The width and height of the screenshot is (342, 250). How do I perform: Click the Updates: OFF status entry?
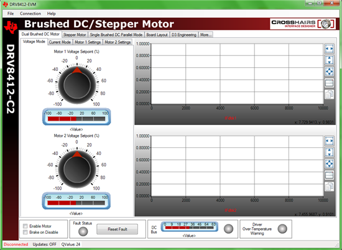click(x=45, y=244)
